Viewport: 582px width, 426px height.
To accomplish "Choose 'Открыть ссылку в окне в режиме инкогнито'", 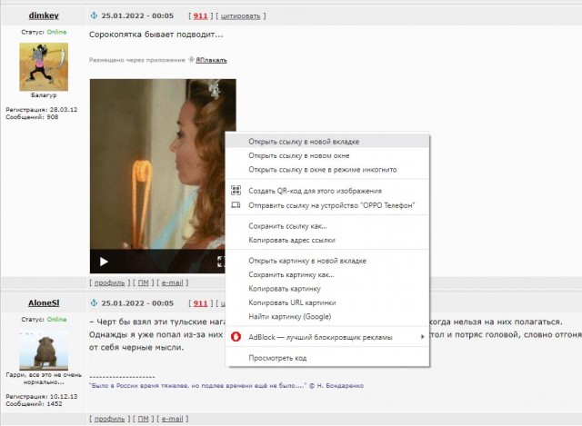I will (x=327, y=170).
